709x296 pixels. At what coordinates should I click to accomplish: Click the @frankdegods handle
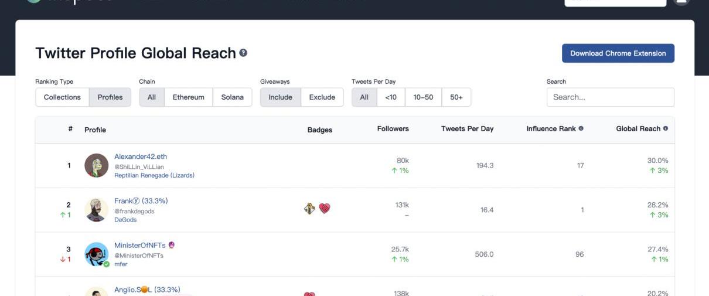pyautogui.click(x=134, y=211)
